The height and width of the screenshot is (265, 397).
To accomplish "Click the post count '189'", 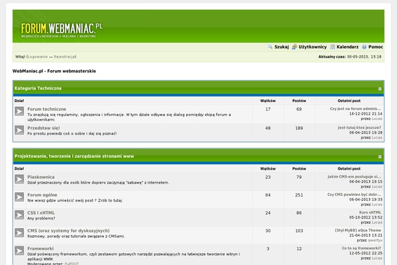I will pos(299,128).
